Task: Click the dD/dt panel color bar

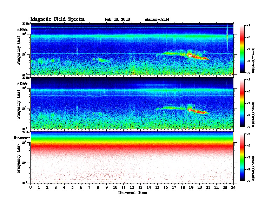Action: pyautogui.click(x=242, y=103)
